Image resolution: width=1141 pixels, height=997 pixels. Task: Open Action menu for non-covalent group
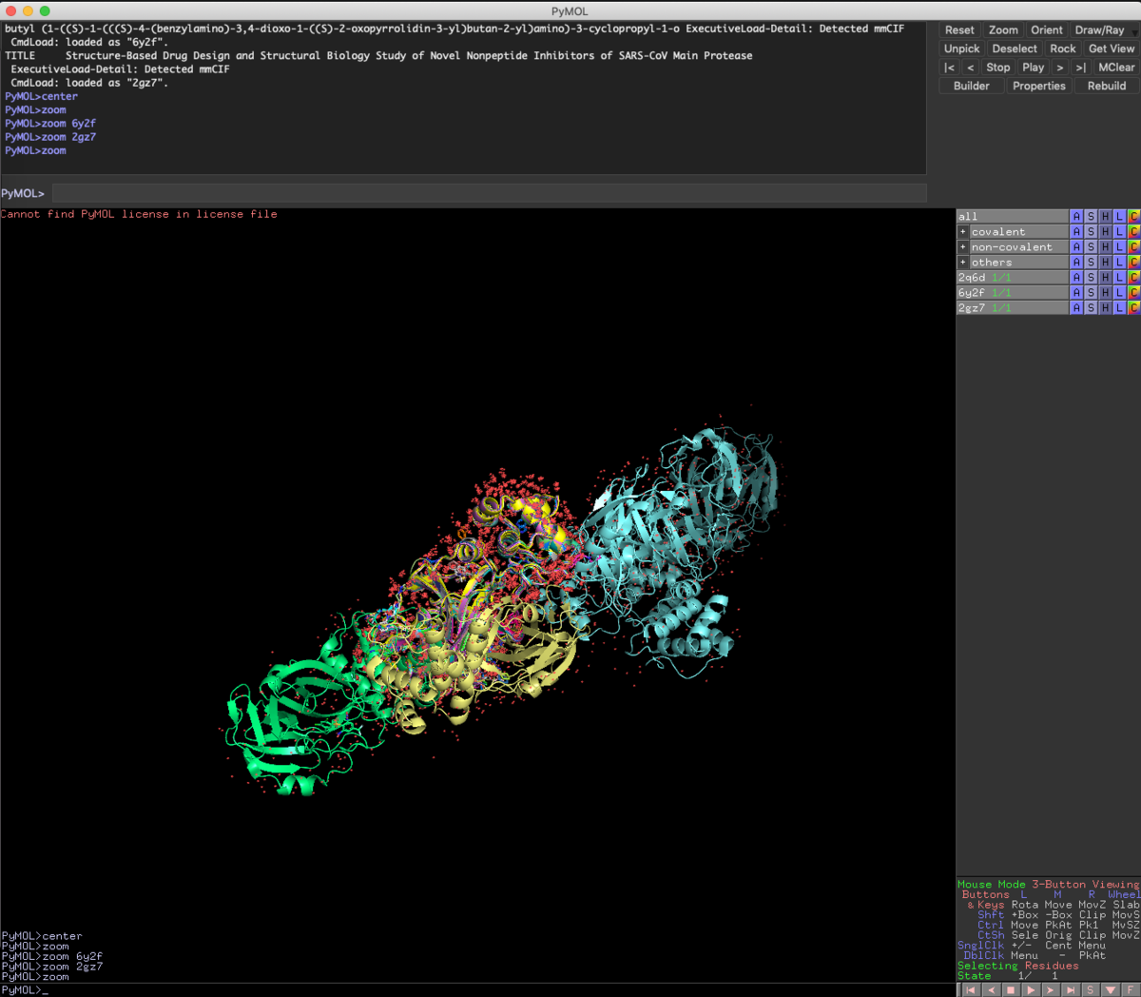click(x=1076, y=247)
